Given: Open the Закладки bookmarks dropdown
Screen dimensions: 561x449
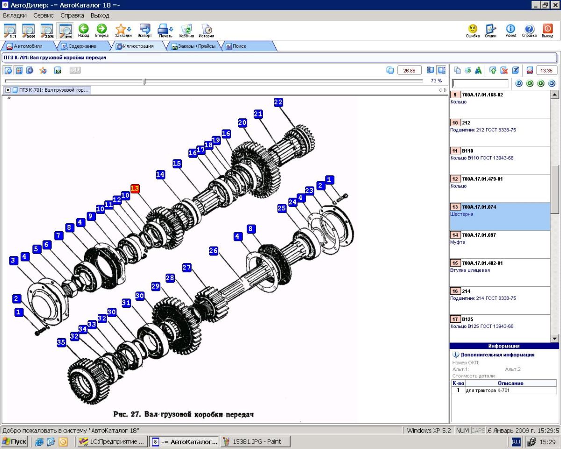Looking at the screenshot, I should coord(123,30).
